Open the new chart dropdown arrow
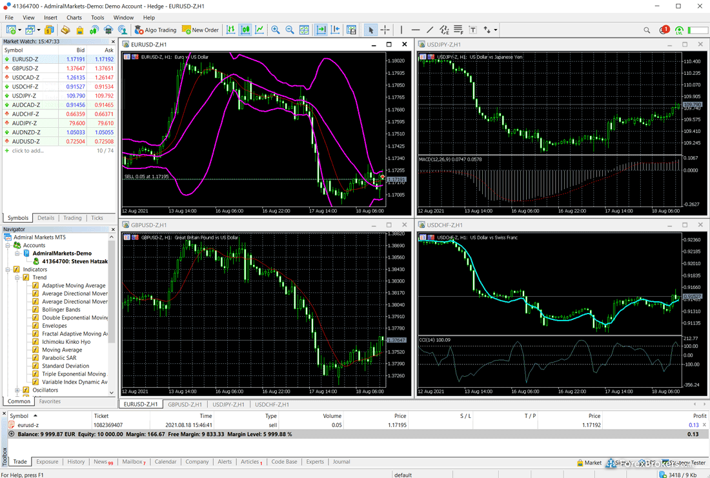 19,30
